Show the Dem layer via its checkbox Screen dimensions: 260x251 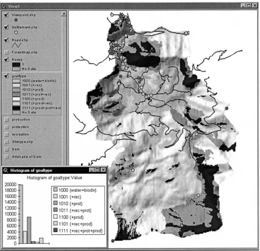(x=7, y=149)
